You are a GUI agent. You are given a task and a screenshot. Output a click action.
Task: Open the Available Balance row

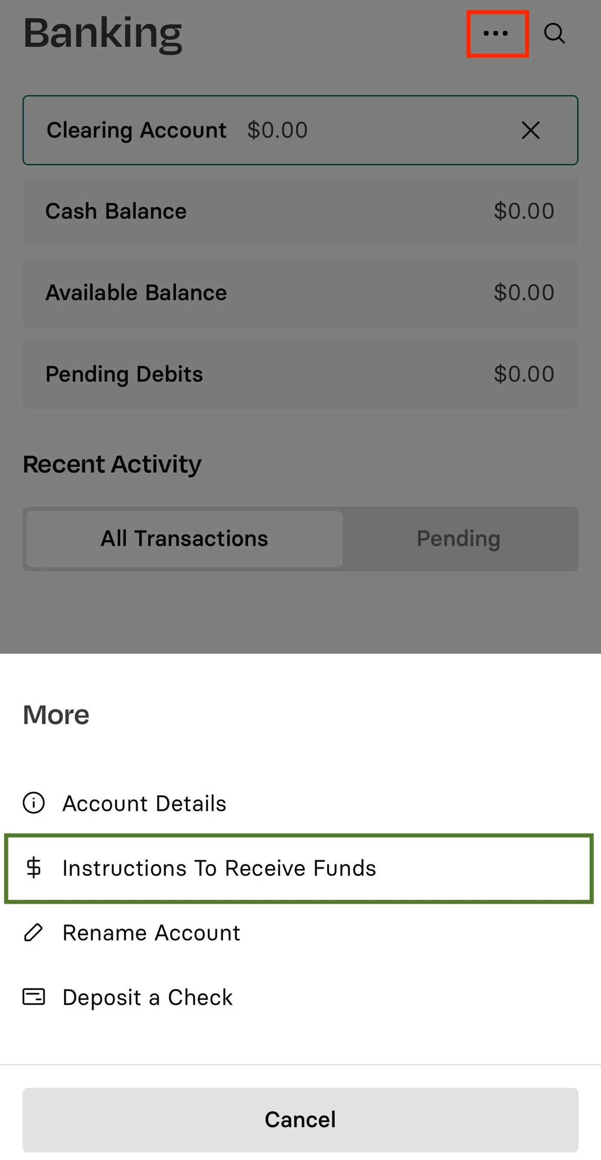click(x=300, y=293)
